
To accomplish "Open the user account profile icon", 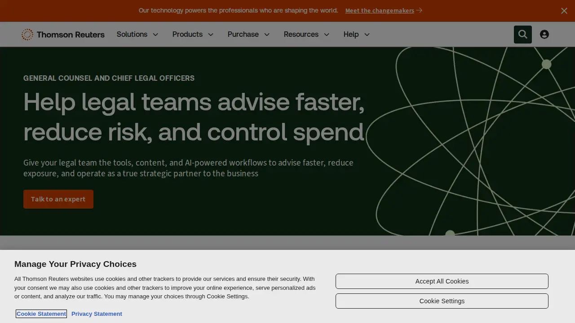I will (x=544, y=35).
